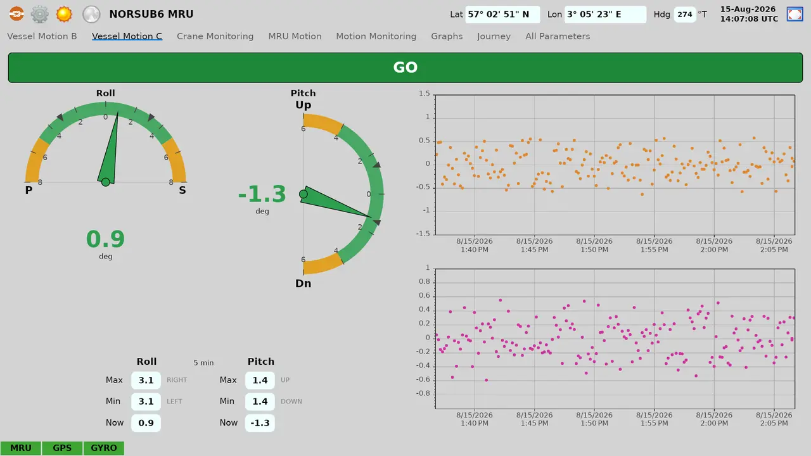
Task: Click the green GO status banner
Action: 405,68
